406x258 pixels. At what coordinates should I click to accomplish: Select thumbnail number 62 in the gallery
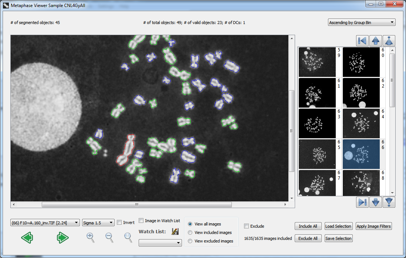[361, 92]
